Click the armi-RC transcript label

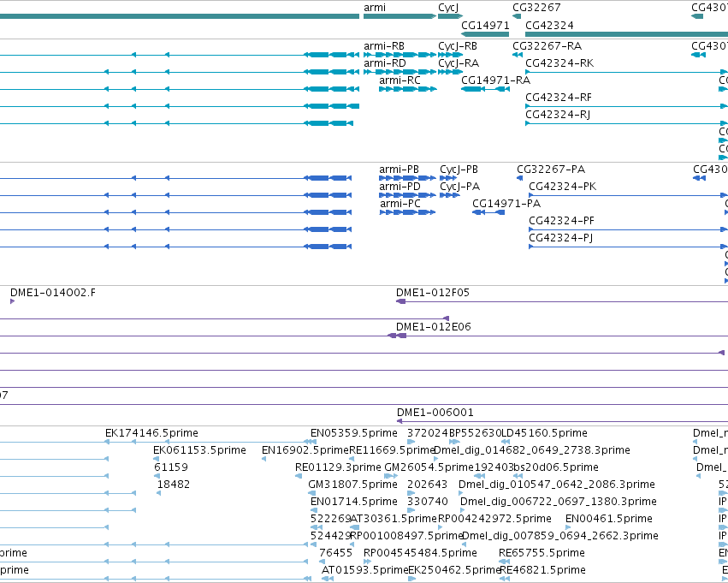[x=400, y=80]
